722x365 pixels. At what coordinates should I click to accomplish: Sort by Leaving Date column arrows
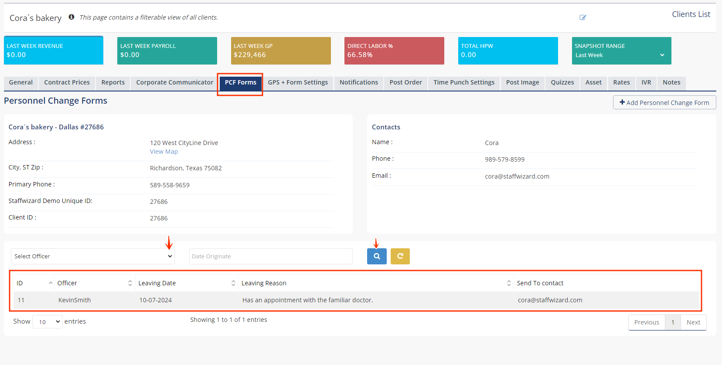233,283
